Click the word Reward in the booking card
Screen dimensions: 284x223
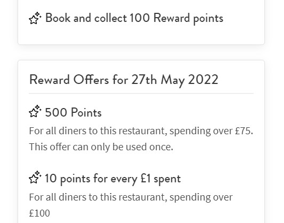pos(171,18)
